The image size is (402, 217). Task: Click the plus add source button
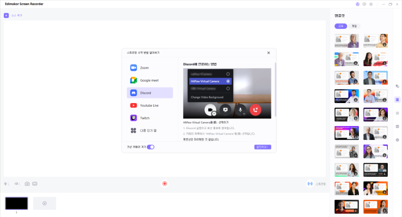(7, 16)
